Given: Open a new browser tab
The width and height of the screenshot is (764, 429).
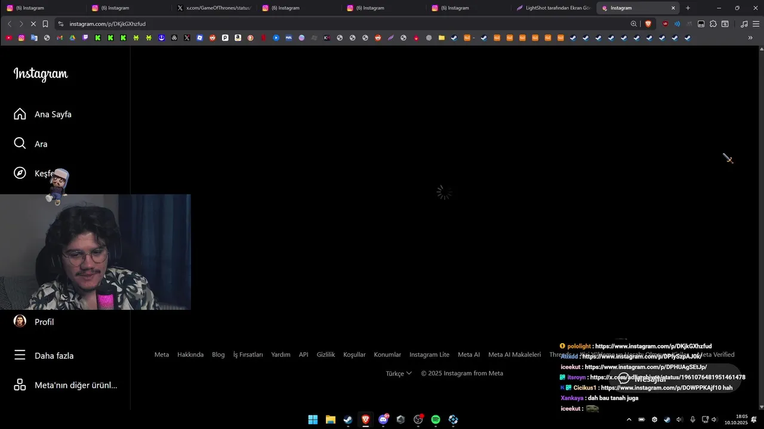Looking at the screenshot, I should (x=688, y=8).
